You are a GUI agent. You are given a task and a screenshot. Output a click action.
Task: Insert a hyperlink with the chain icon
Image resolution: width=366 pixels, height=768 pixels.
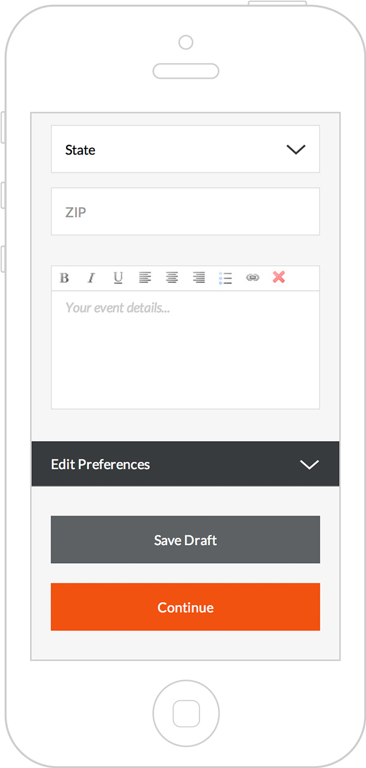[x=252, y=278]
